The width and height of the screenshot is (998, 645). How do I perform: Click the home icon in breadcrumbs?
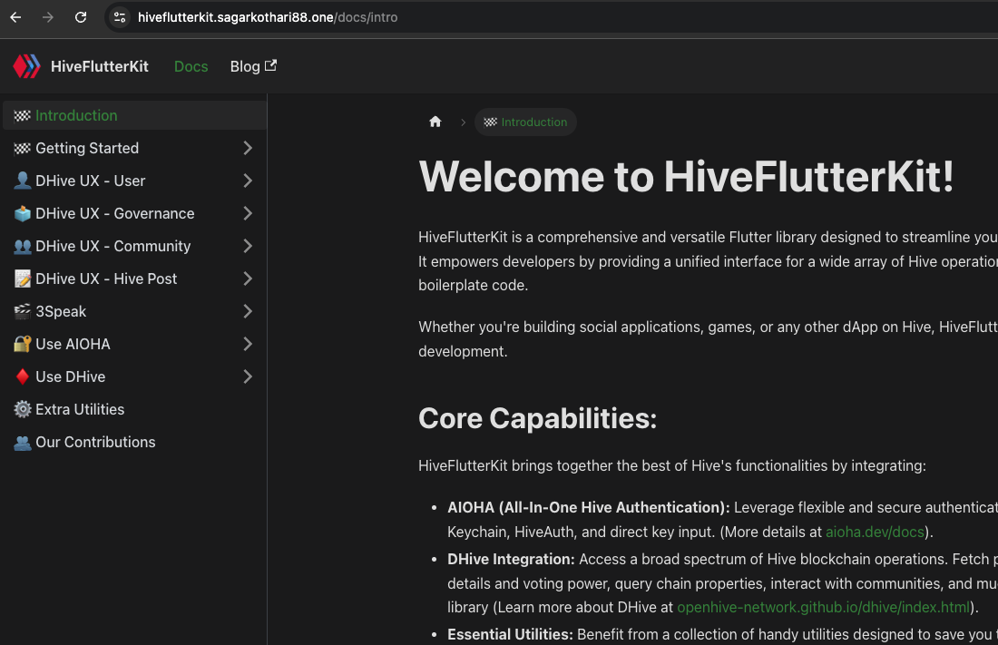(x=435, y=122)
